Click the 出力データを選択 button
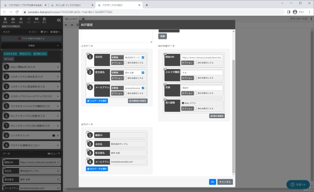Image resolution: width=314 pixels, height=192 pixels. (96, 169)
